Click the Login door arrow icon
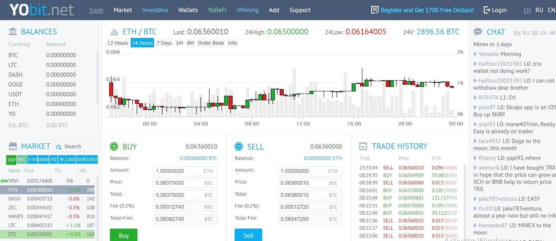556x241 pixels. [486, 10]
